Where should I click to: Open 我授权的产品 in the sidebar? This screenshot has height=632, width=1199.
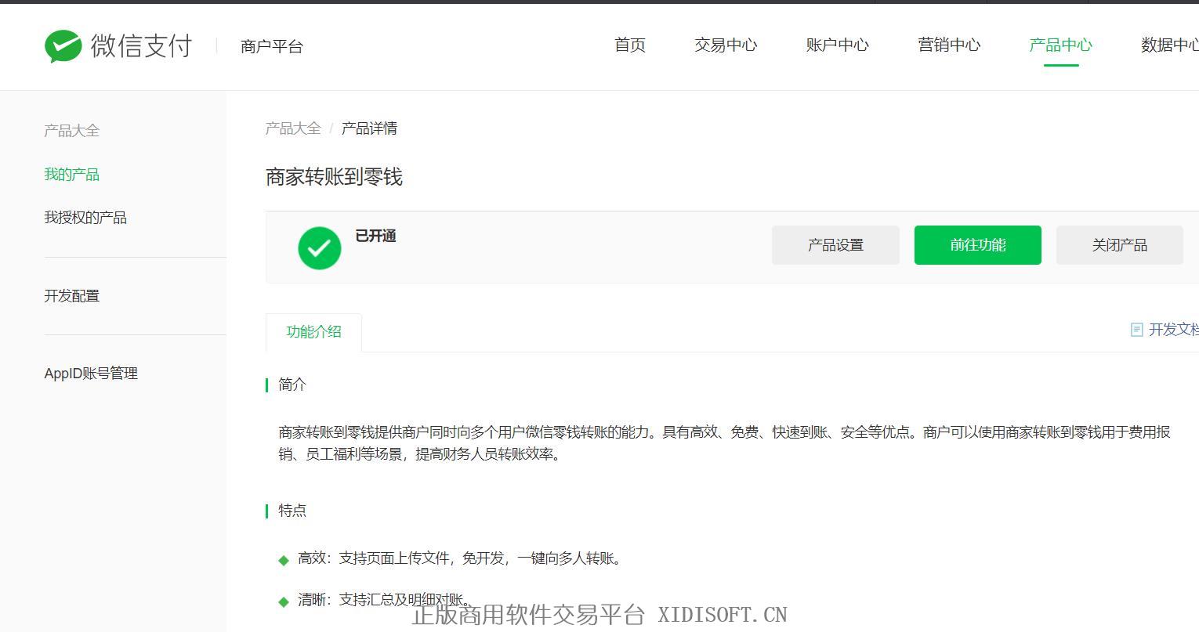tap(85, 218)
